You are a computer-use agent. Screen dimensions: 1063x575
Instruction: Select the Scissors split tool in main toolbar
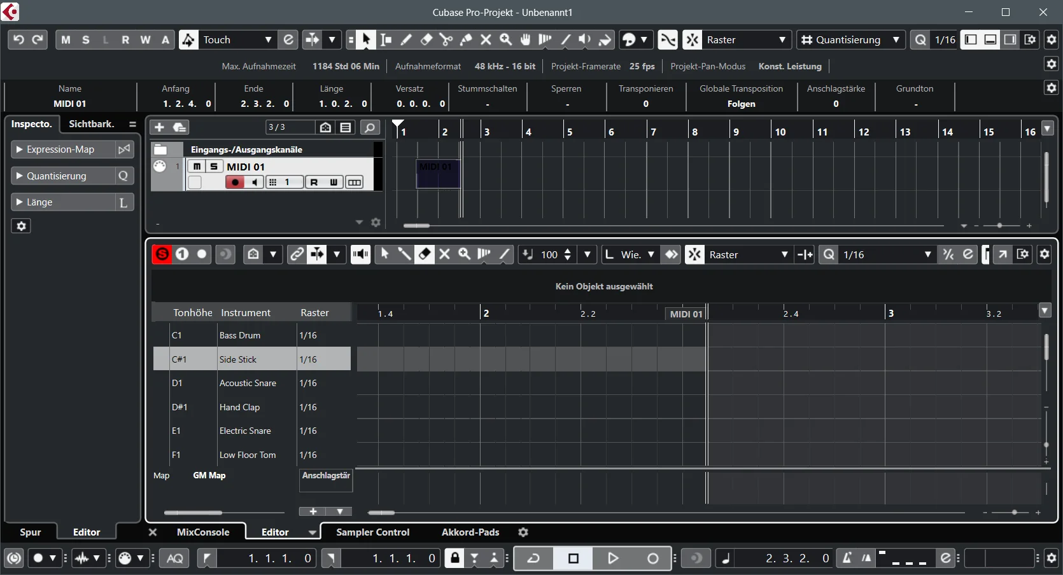[x=446, y=39]
